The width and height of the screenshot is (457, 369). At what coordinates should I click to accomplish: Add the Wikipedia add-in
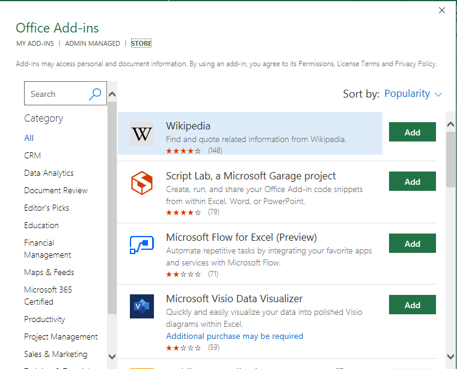(x=412, y=132)
